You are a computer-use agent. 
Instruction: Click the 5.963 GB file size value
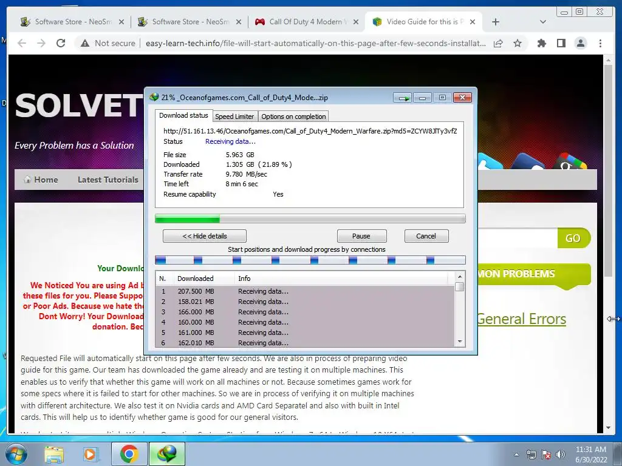point(240,155)
